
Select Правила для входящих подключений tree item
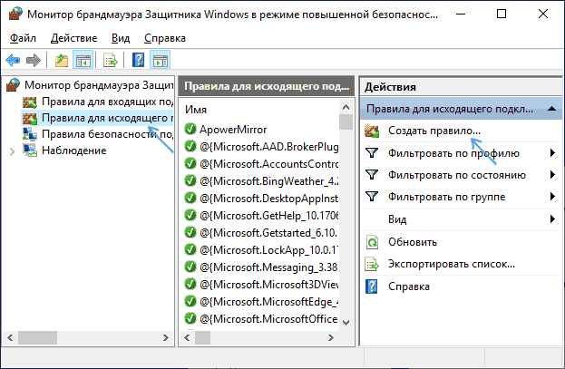(x=95, y=102)
